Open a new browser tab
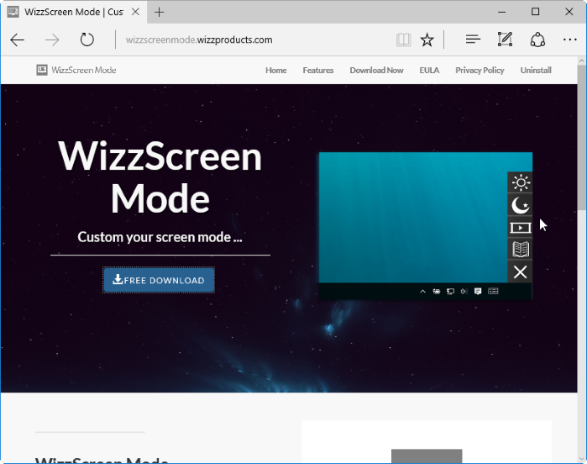 [x=159, y=13]
